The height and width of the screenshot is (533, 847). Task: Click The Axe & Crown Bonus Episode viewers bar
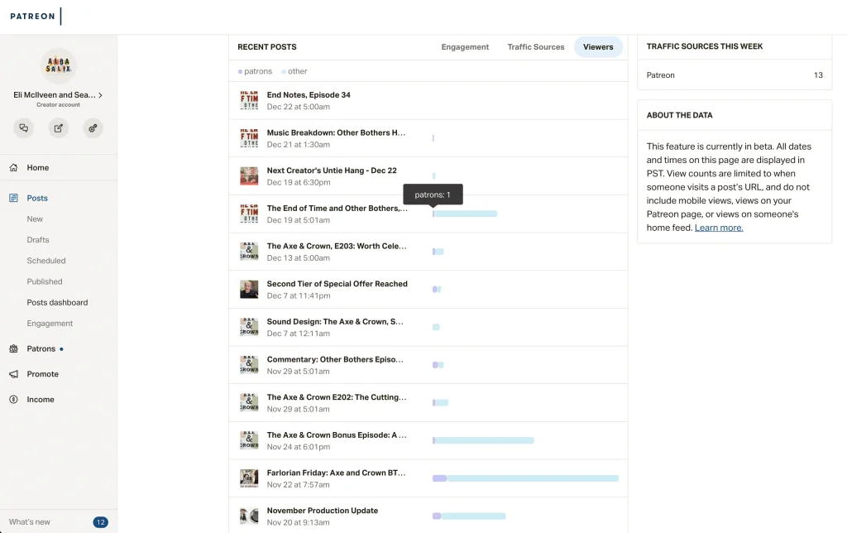click(483, 440)
